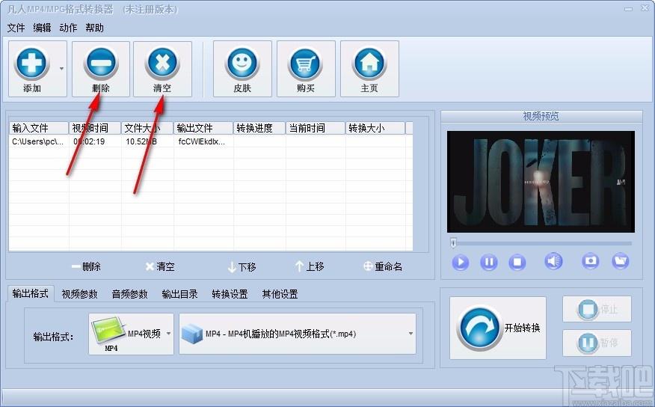Open the 皮肤 (skin) smiley icon
The width and height of the screenshot is (655, 407).
[242, 63]
